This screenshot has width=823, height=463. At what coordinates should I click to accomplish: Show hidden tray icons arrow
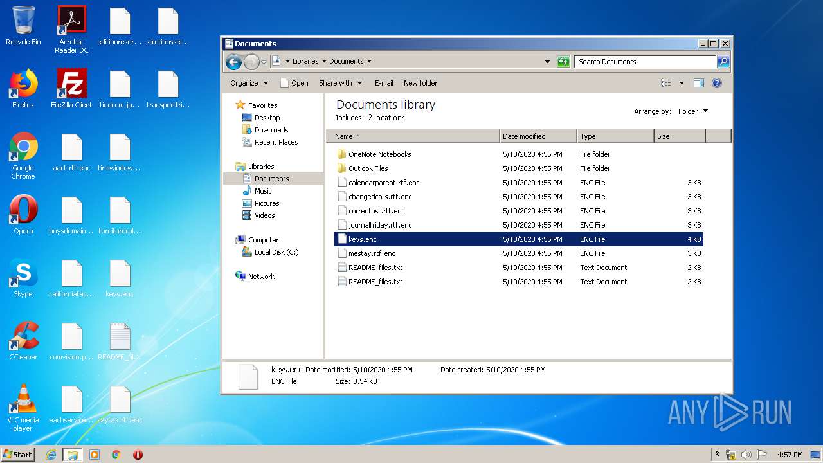(x=717, y=454)
